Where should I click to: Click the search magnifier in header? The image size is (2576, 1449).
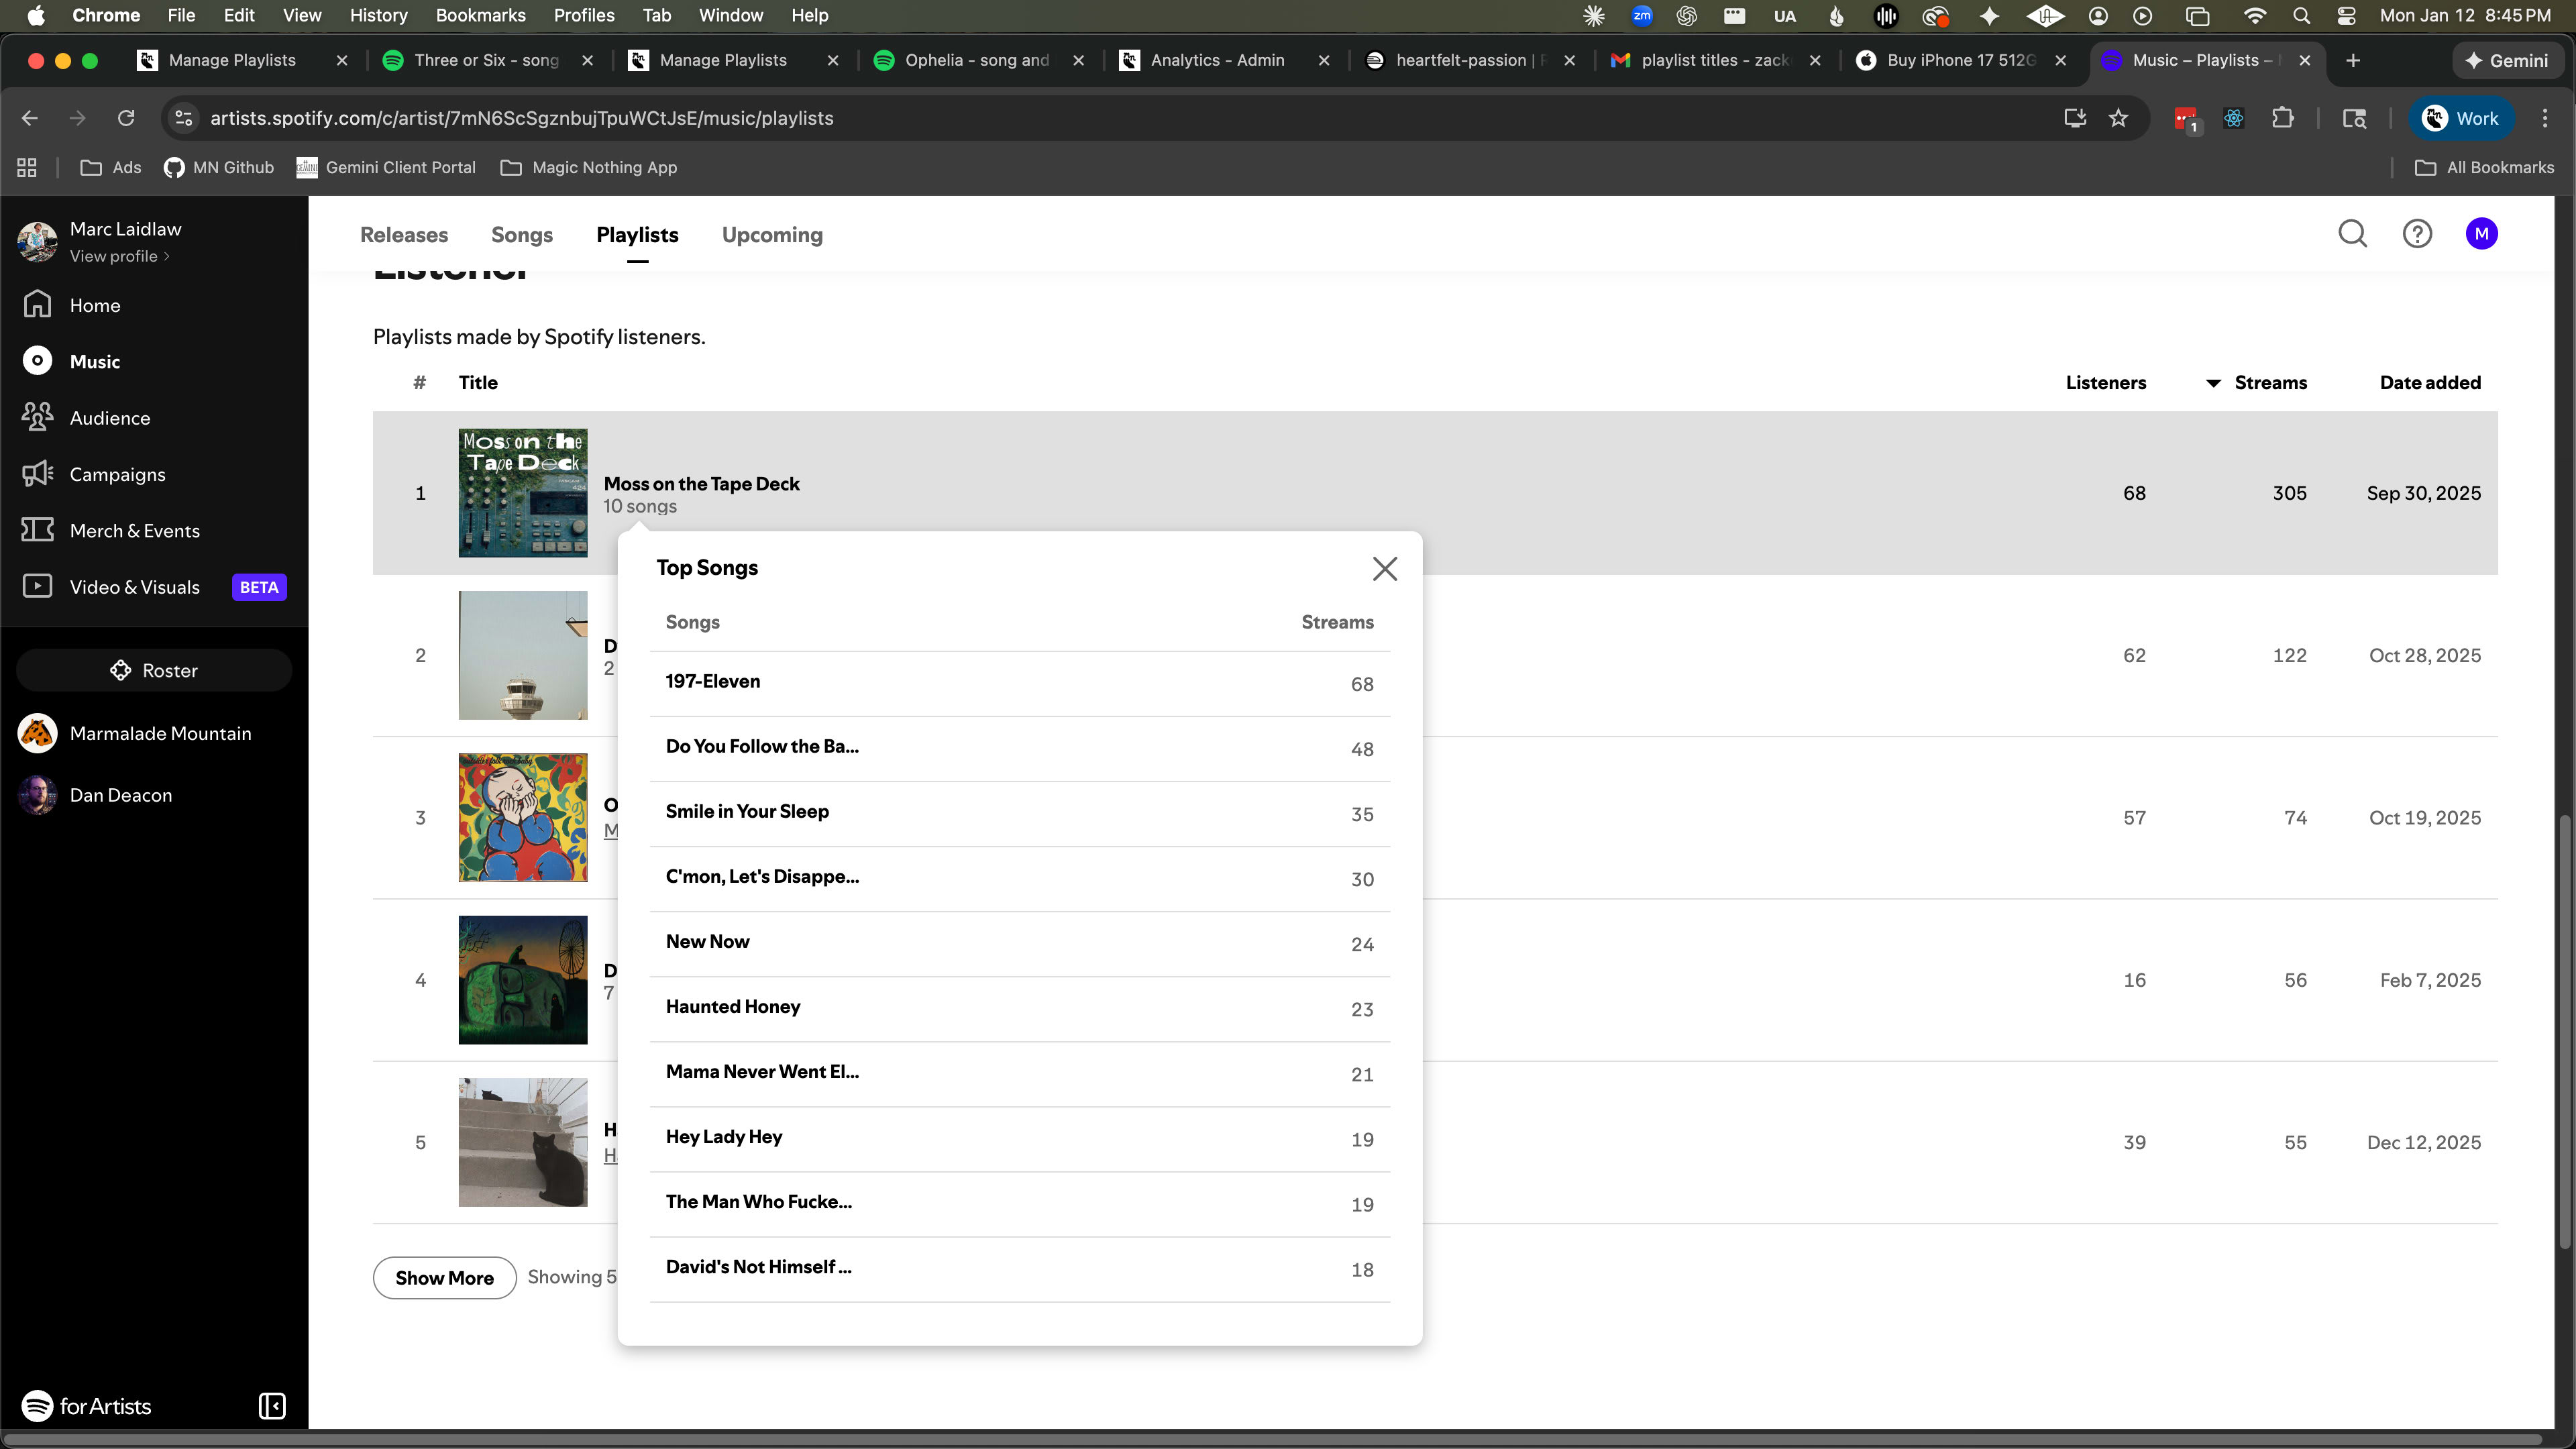click(2352, 234)
